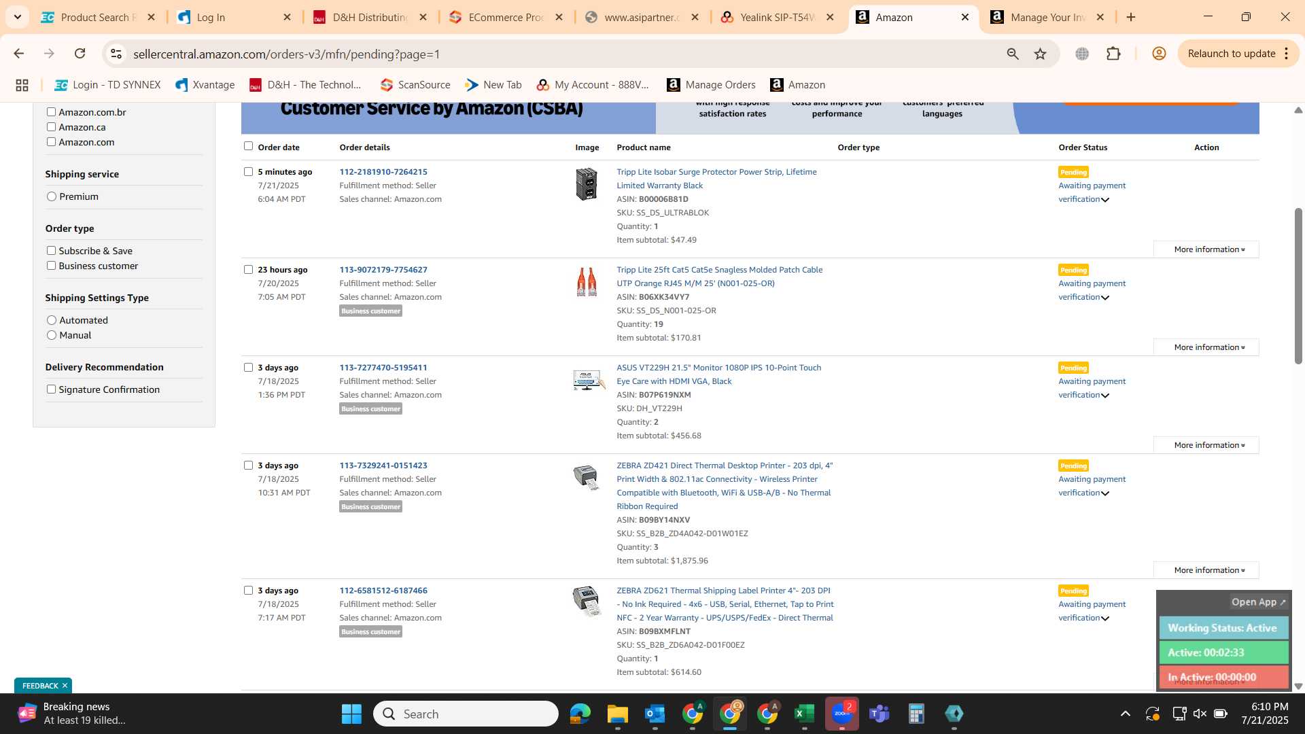Open Excel from the taskbar
1305x734 pixels.
click(x=804, y=714)
